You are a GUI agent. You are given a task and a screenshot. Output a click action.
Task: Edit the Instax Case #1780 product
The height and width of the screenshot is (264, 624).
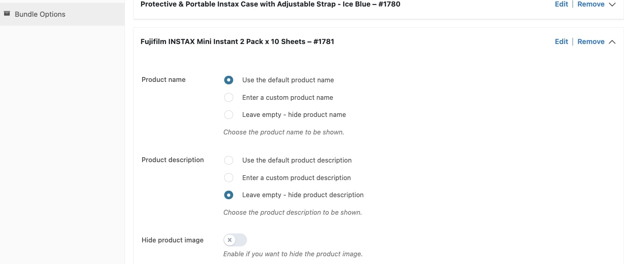[x=562, y=4]
